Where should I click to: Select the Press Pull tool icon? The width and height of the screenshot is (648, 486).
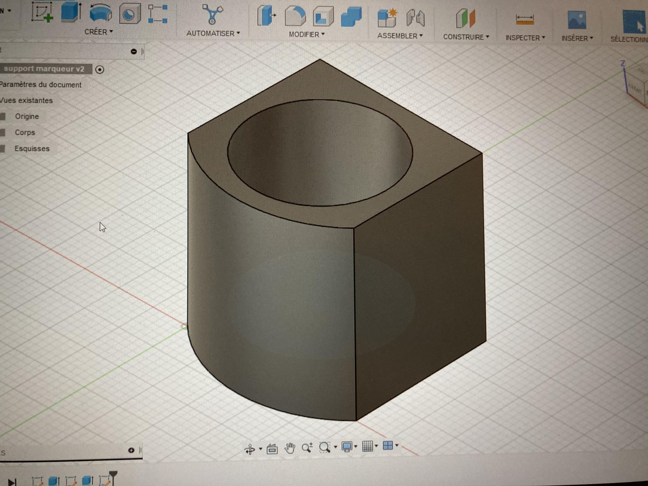(x=266, y=16)
